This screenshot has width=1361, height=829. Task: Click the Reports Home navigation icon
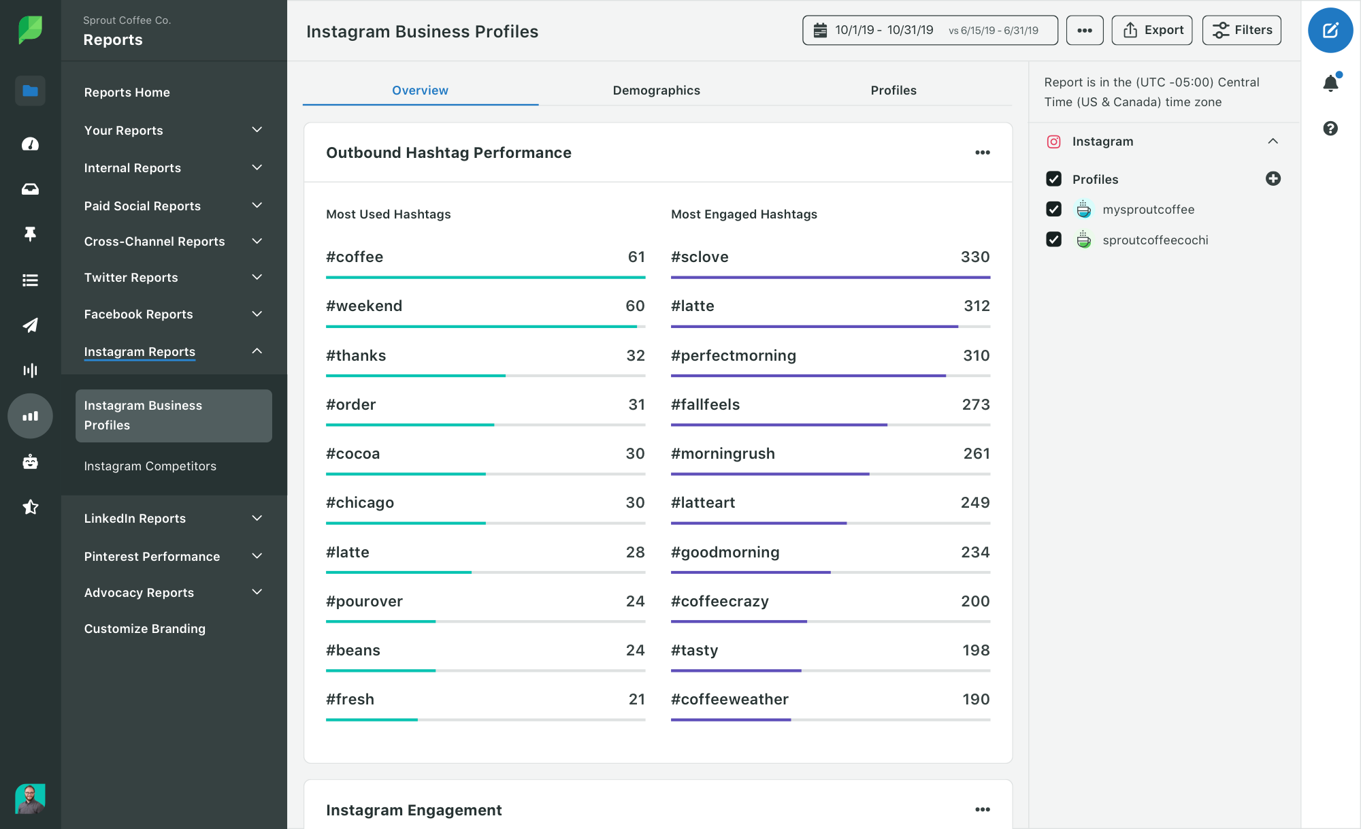(x=29, y=91)
